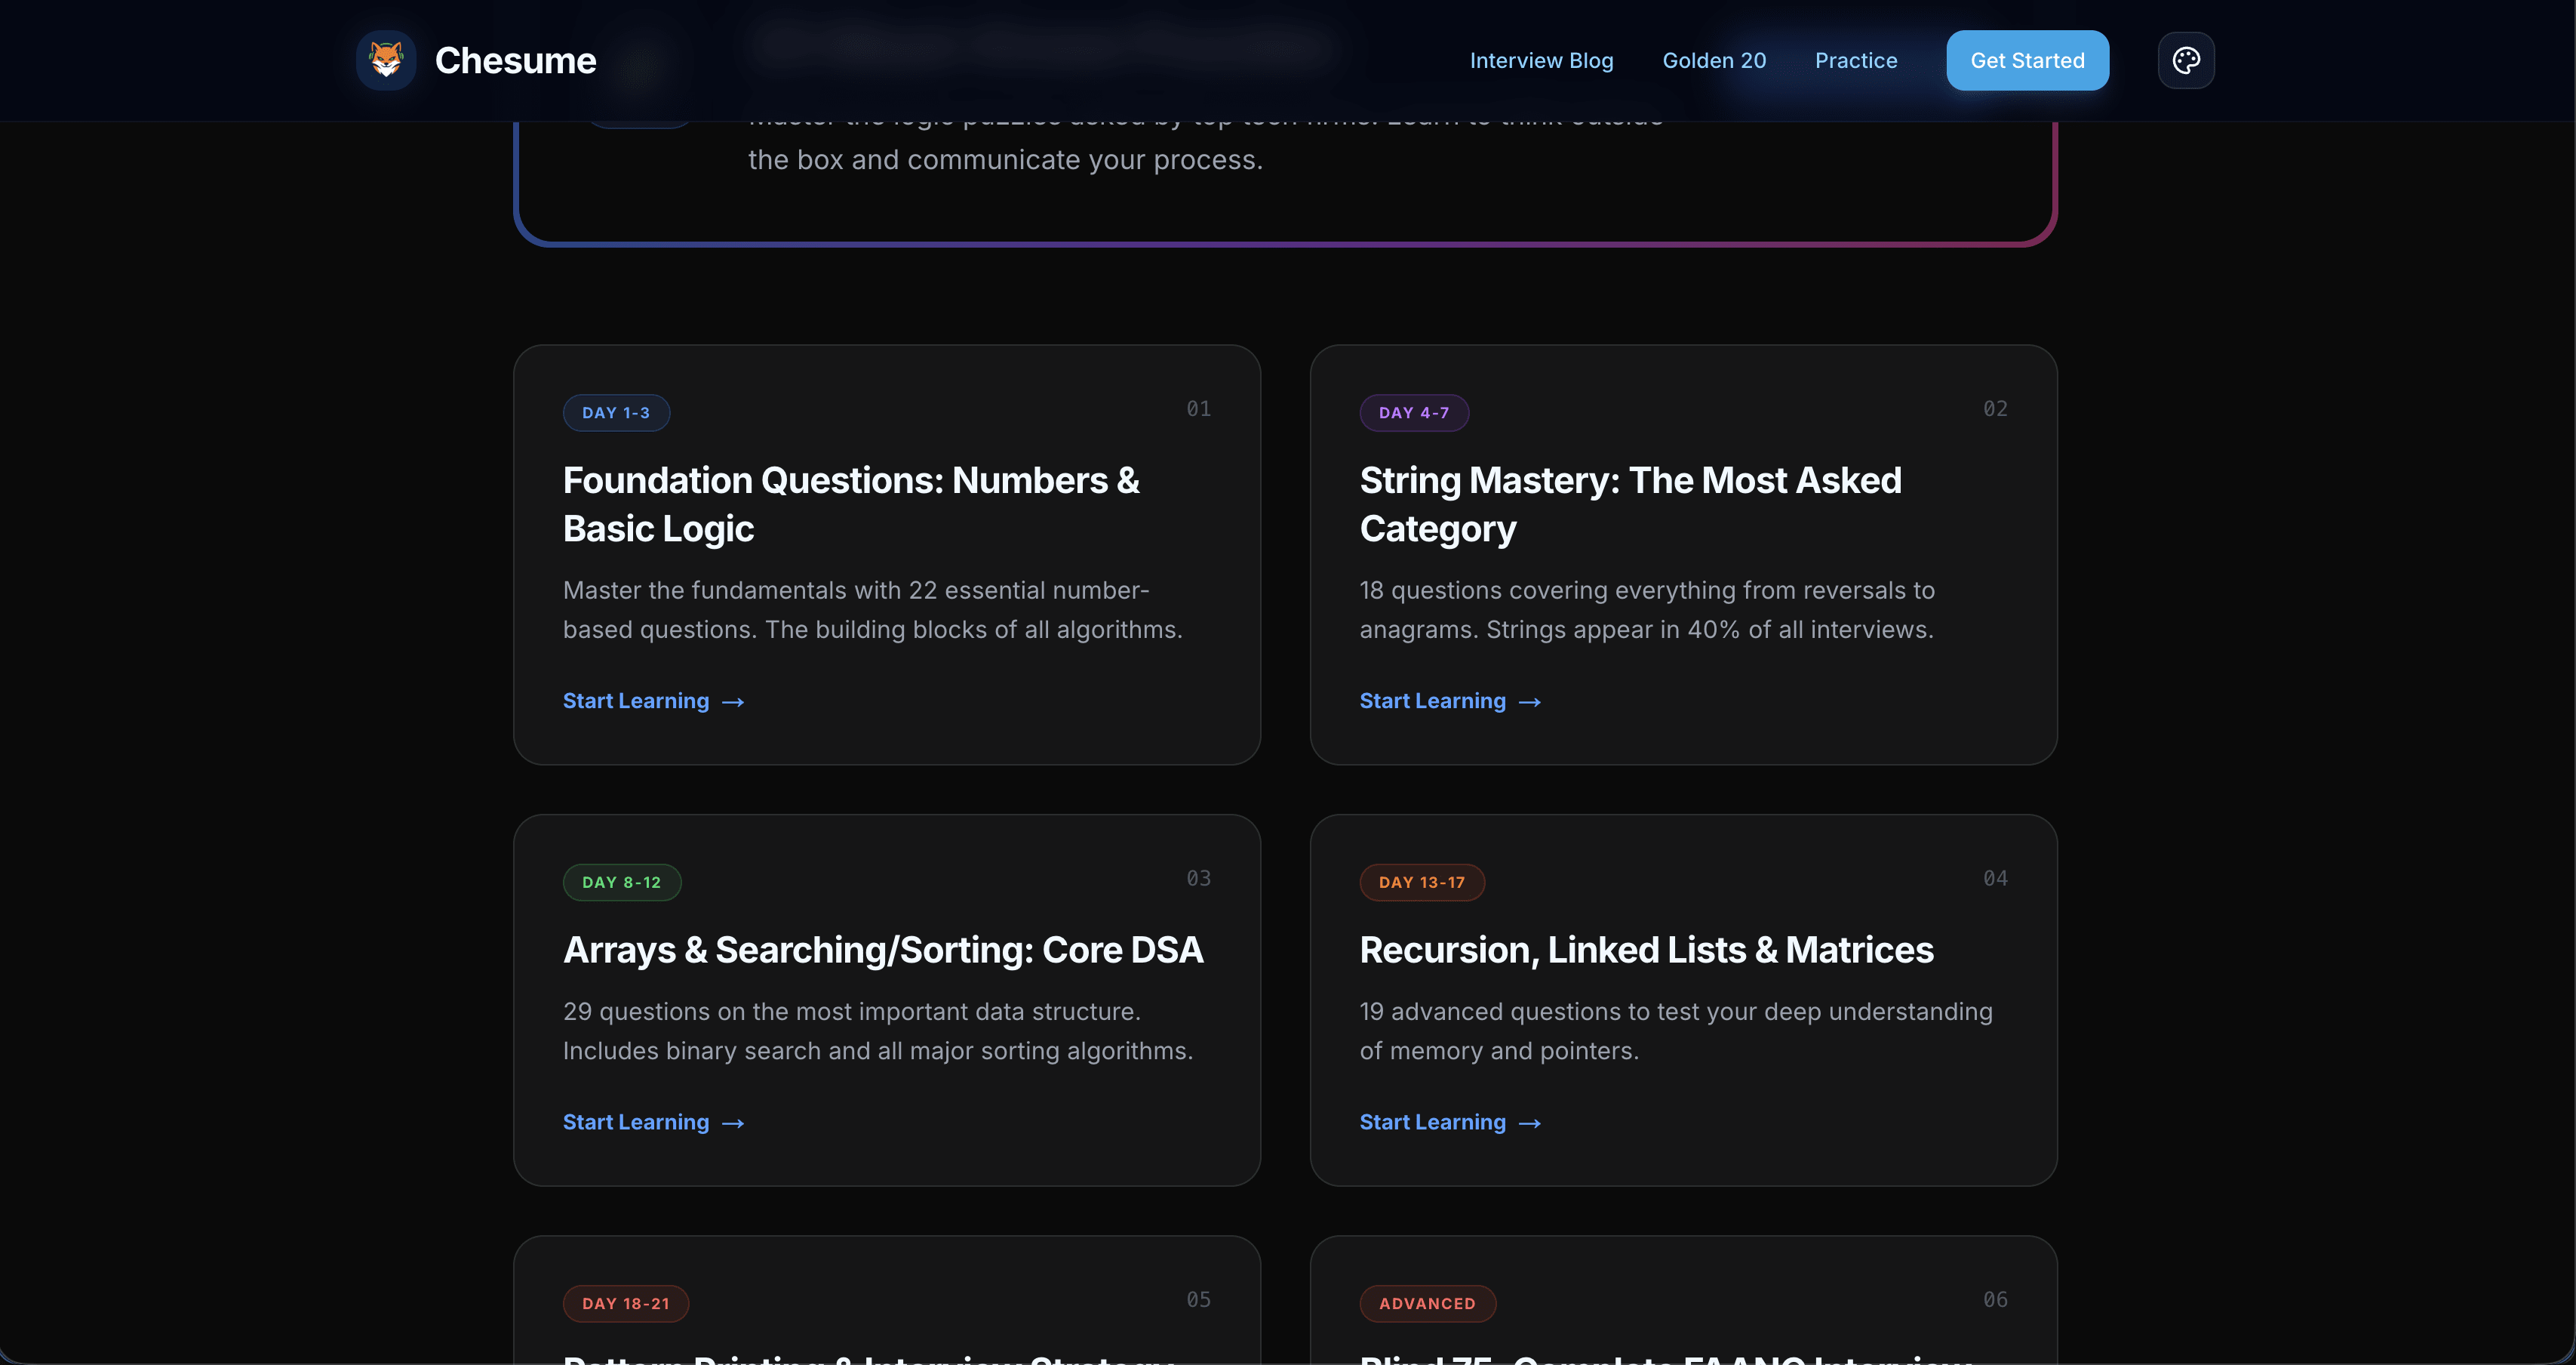
Task: Click the Get Started button
Action: pyautogui.click(x=2027, y=60)
